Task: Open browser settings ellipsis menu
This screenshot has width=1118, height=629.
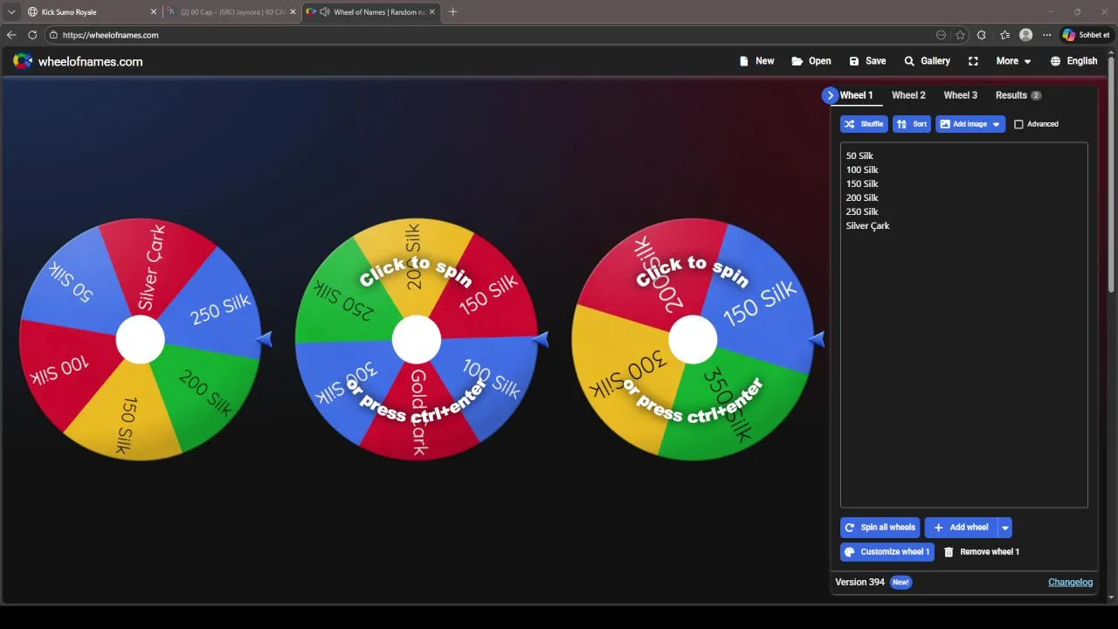Action: pyautogui.click(x=1046, y=35)
